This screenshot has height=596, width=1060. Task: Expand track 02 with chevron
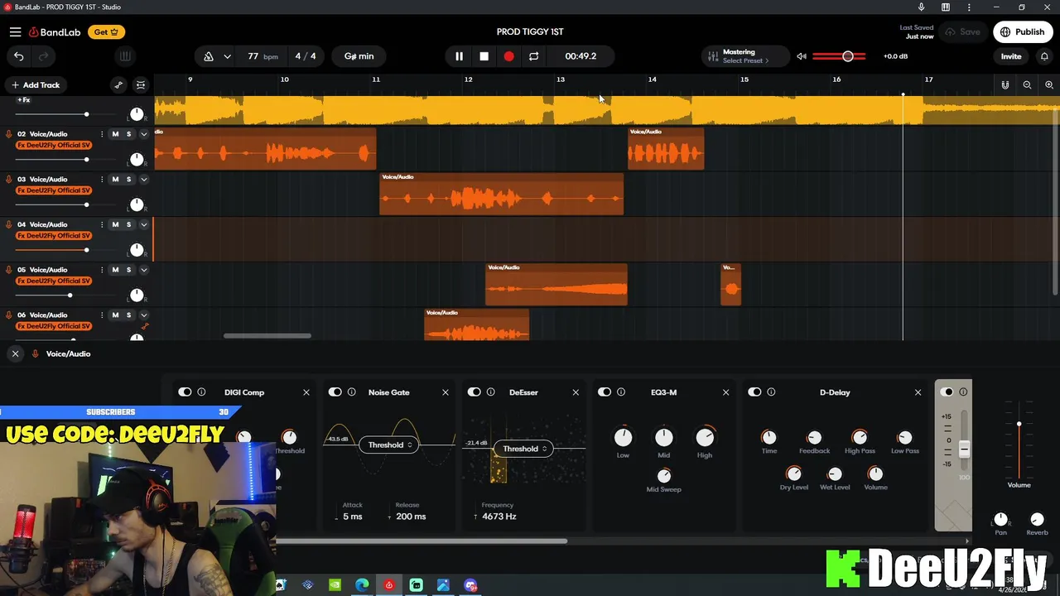(143, 134)
